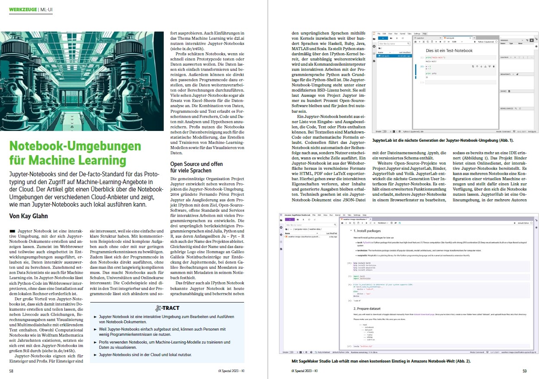Refresh the file list in JupyterLab file browser
546x379 pixels.
click(x=402, y=38)
